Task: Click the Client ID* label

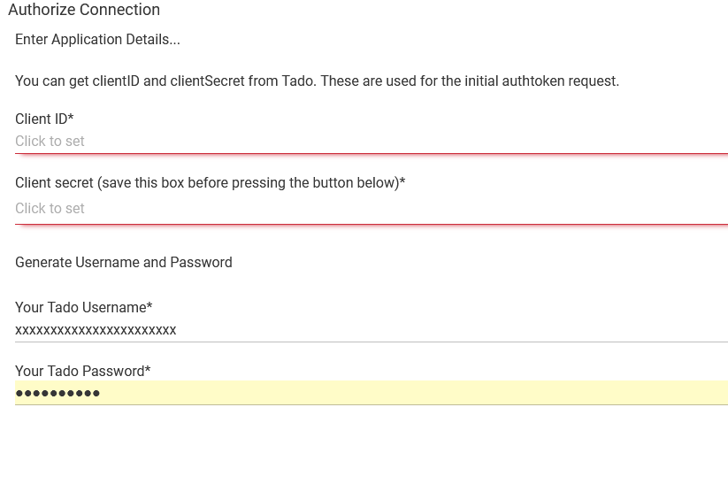Action: point(44,119)
